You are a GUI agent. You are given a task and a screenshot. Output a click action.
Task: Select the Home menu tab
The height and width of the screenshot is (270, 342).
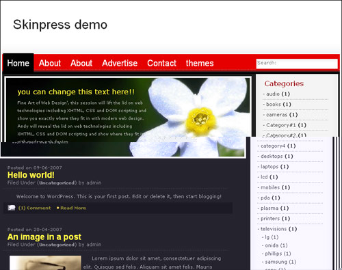coord(18,63)
